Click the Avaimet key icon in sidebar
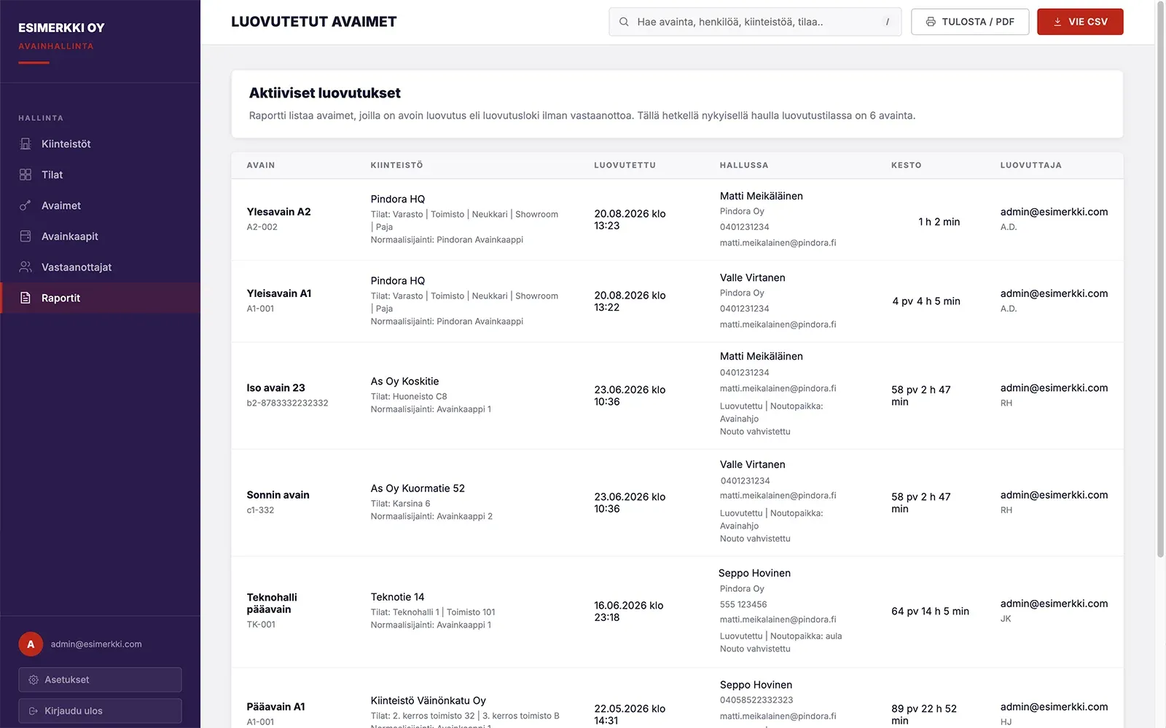This screenshot has width=1166, height=728. pyautogui.click(x=26, y=205)
